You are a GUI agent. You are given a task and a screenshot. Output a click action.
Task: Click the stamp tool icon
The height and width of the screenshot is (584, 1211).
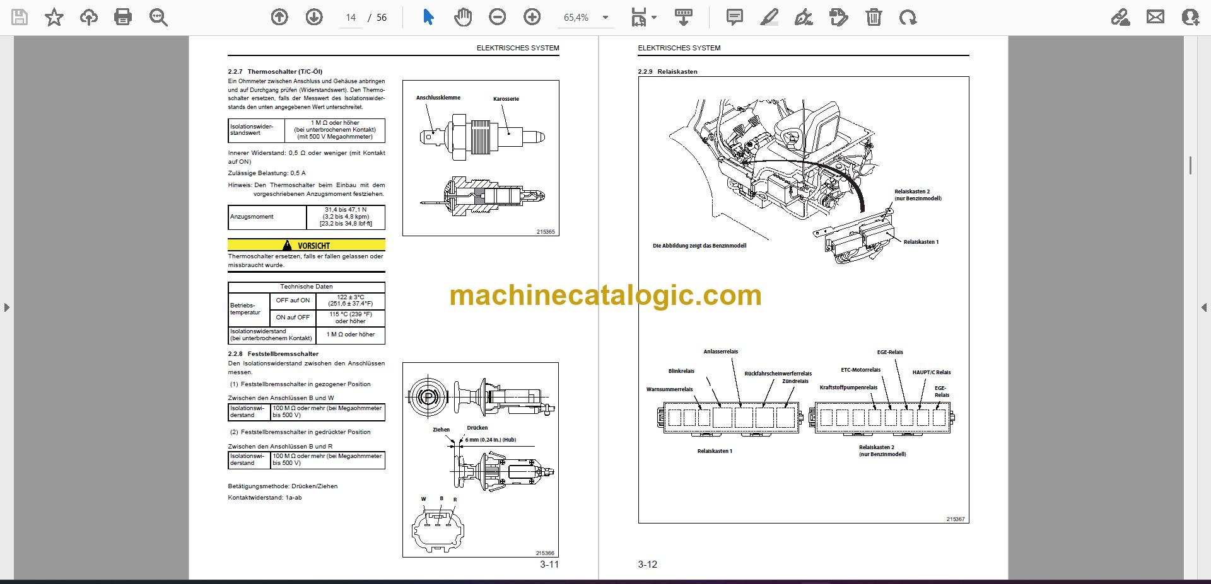[x=839, y=17]
